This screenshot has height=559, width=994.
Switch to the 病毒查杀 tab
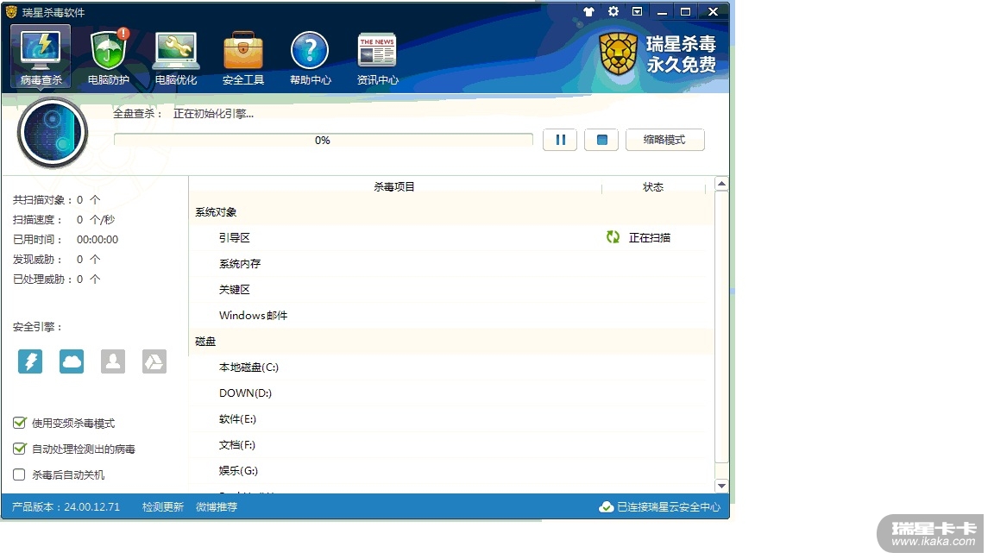[x=41, y=57]
